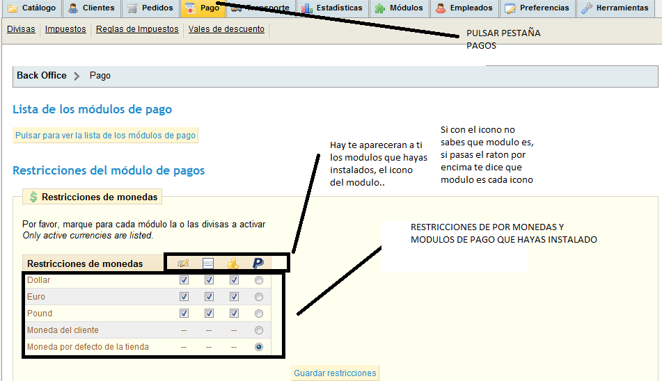Uncheck Dollar for the cheque module
The height and width of the screenshot is (381, 662).
[x=184, y=280]
